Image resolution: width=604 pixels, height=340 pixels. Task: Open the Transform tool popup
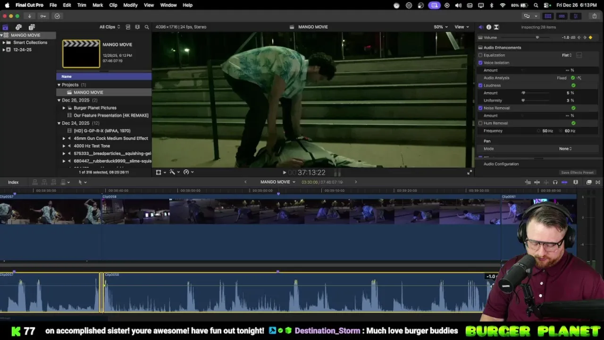[x=160, y=172]
